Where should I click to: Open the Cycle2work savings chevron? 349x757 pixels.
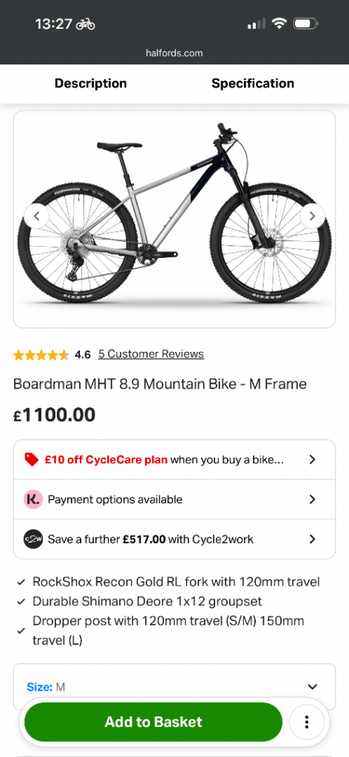pyautogui.click(x=312, y=539)
